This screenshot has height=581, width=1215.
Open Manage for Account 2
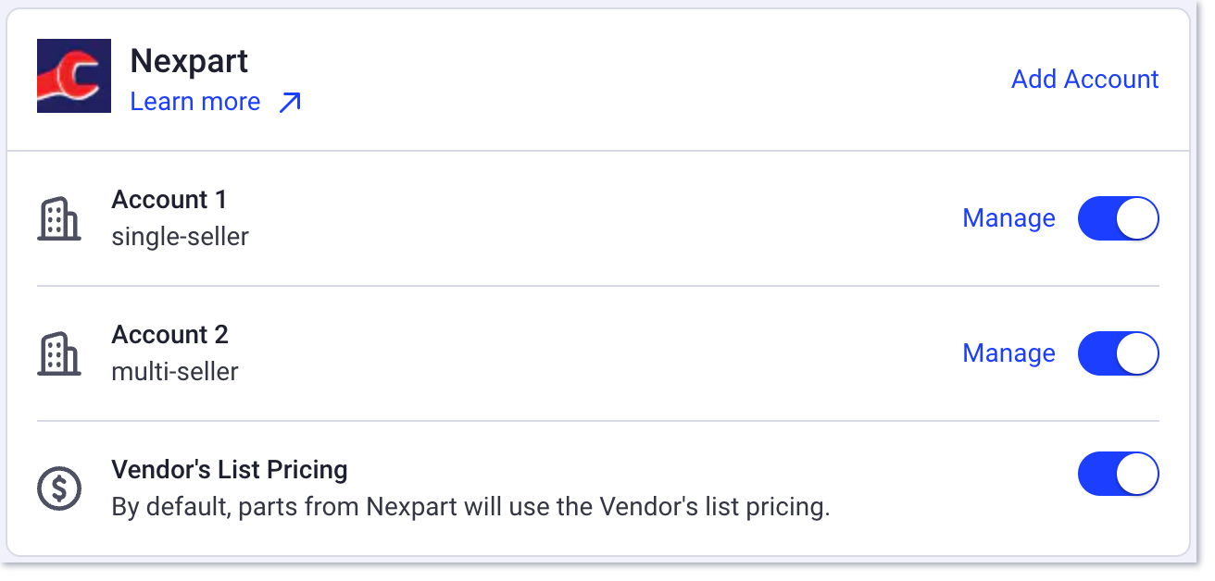[x=1008, y=353]
